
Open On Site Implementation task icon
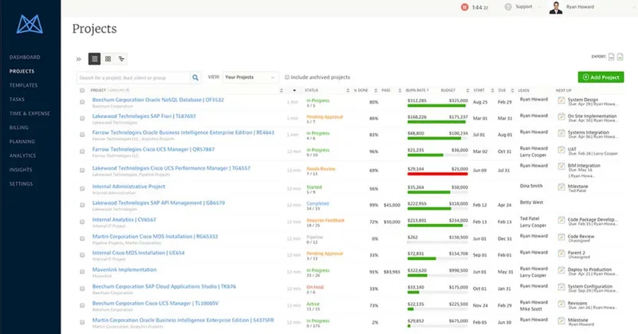click(561, 116)
